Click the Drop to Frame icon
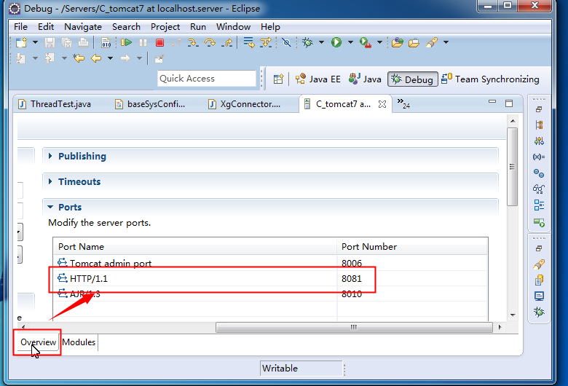The height and width of the screenshot is (386, 568). pos(249,42)
